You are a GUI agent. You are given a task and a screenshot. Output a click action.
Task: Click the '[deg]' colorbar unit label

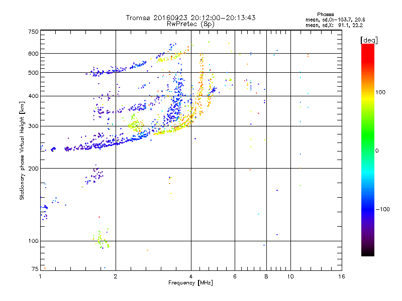click(369, 40)
